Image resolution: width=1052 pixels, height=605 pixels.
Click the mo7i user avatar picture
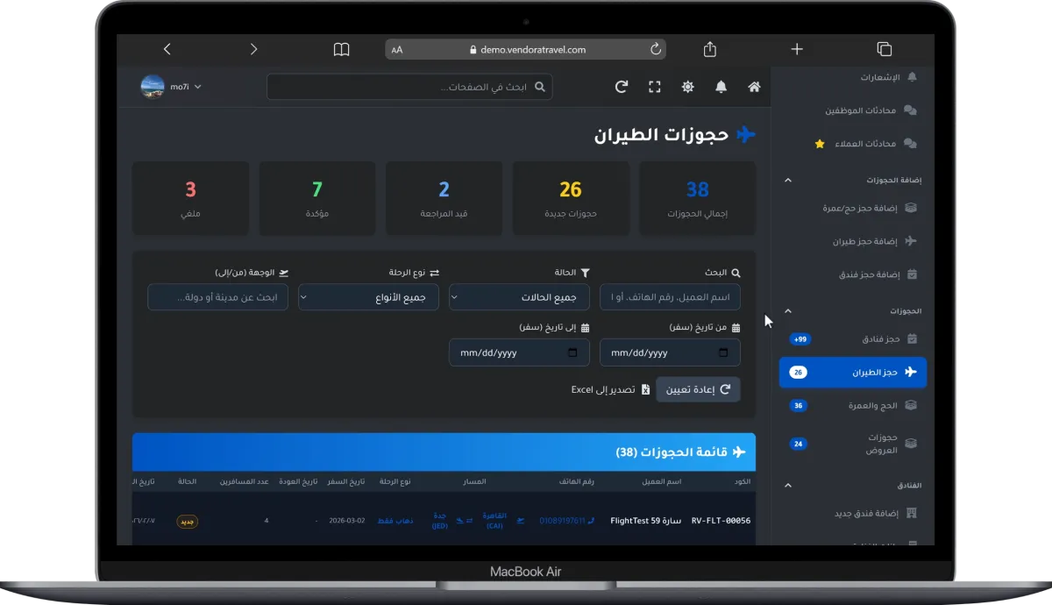pyautogui.click(x=153, y=87)
